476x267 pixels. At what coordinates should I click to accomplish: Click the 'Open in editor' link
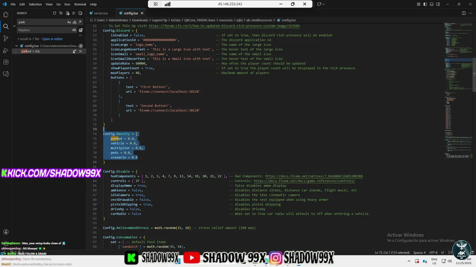point(52,39)
